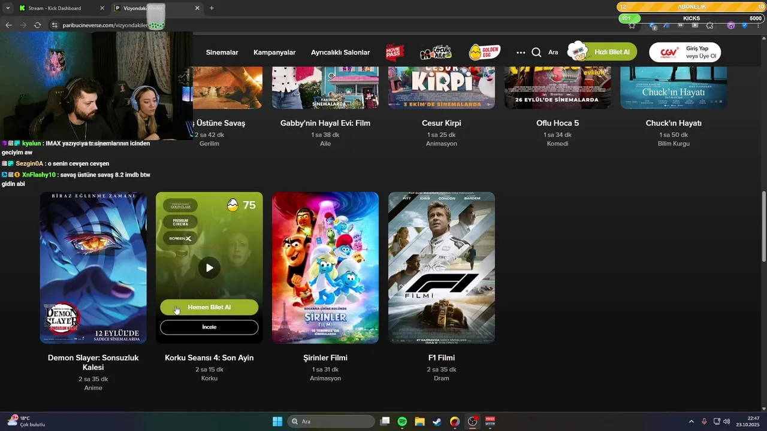
Task: Open site info icon in address bar
Action: 54,25
